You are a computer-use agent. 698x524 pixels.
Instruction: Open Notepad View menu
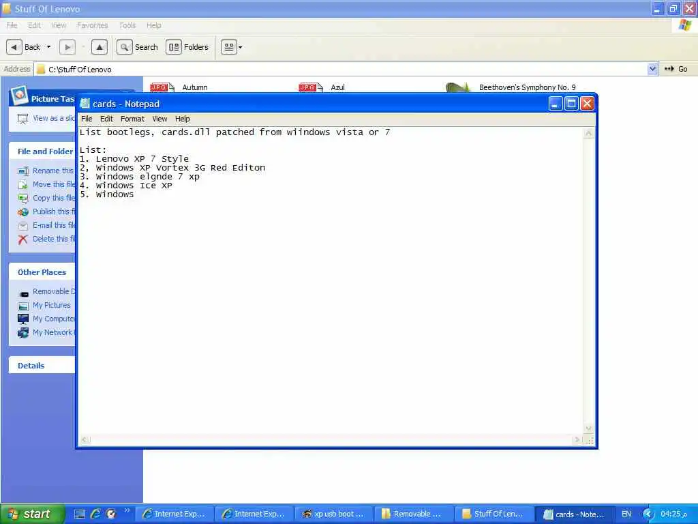160,119
